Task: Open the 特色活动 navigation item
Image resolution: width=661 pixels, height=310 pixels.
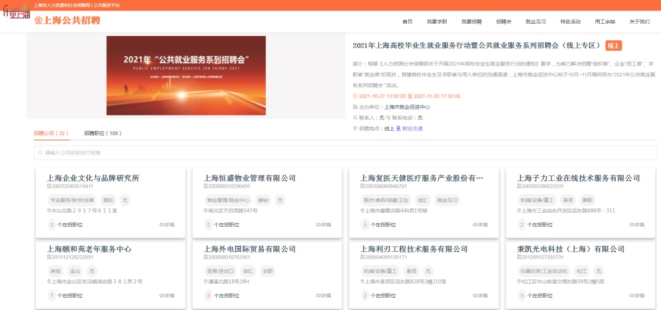Action: point(570,22)
